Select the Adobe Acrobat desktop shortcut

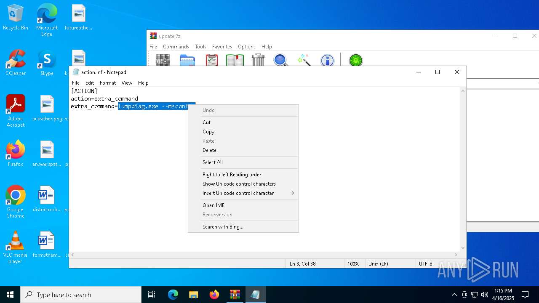[x=16, y=111]
